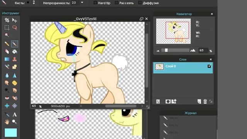
Task: Enable the Диффузия checkbox
Action: pyautogui.click(x=140, y=3)
